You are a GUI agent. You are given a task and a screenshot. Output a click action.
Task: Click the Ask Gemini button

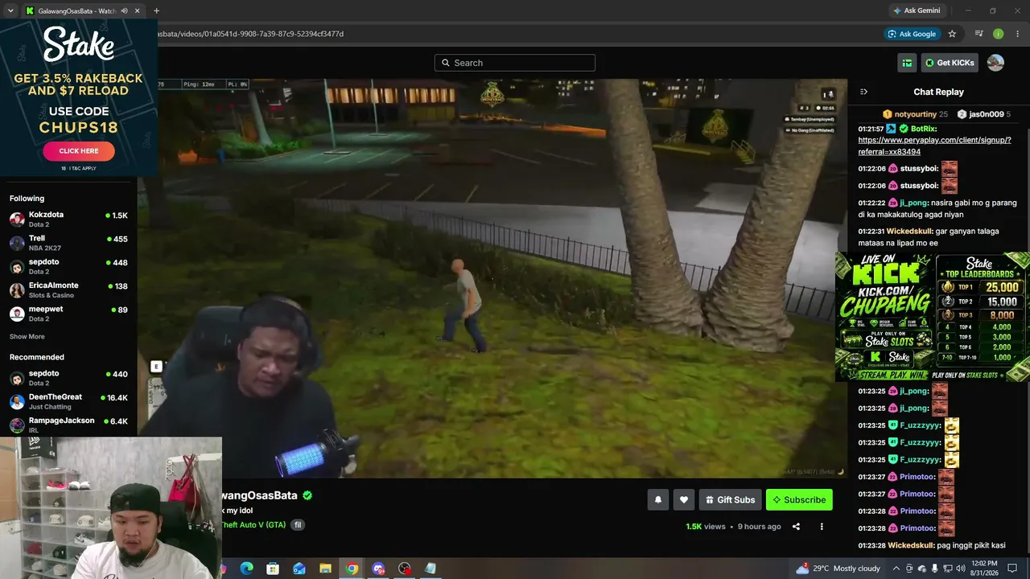(x=916, y=10)
